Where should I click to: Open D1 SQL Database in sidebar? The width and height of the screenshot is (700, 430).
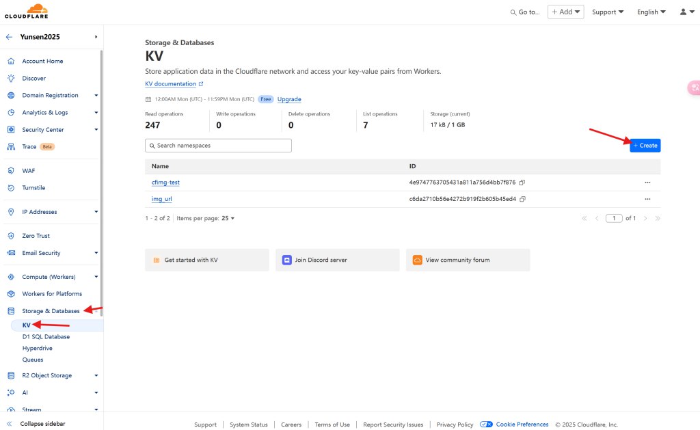(x=46, y=336)
